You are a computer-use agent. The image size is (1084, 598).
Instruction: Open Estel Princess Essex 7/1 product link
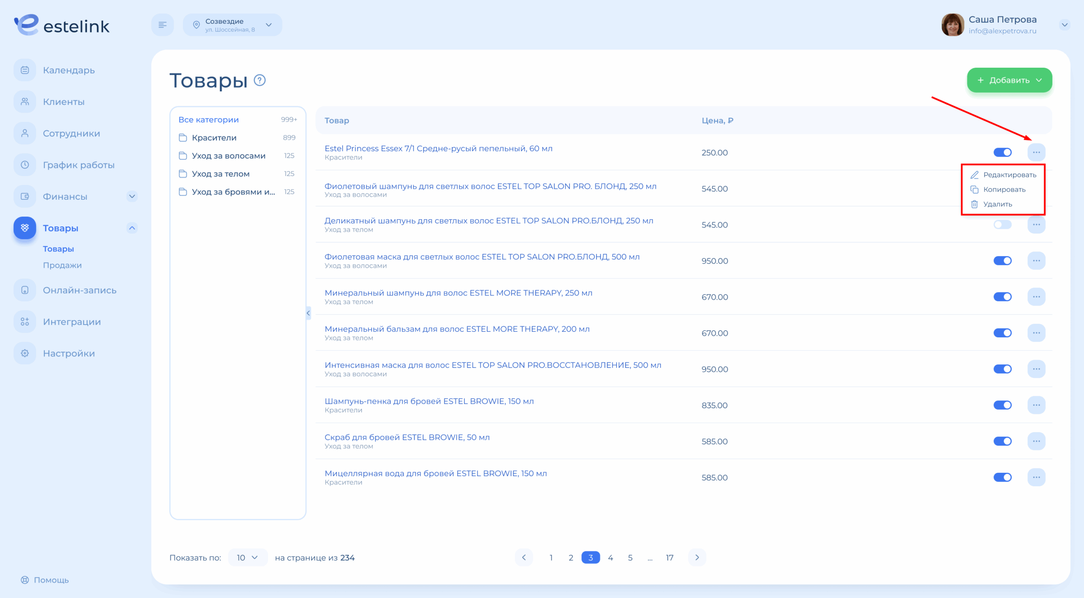[438, 149]
